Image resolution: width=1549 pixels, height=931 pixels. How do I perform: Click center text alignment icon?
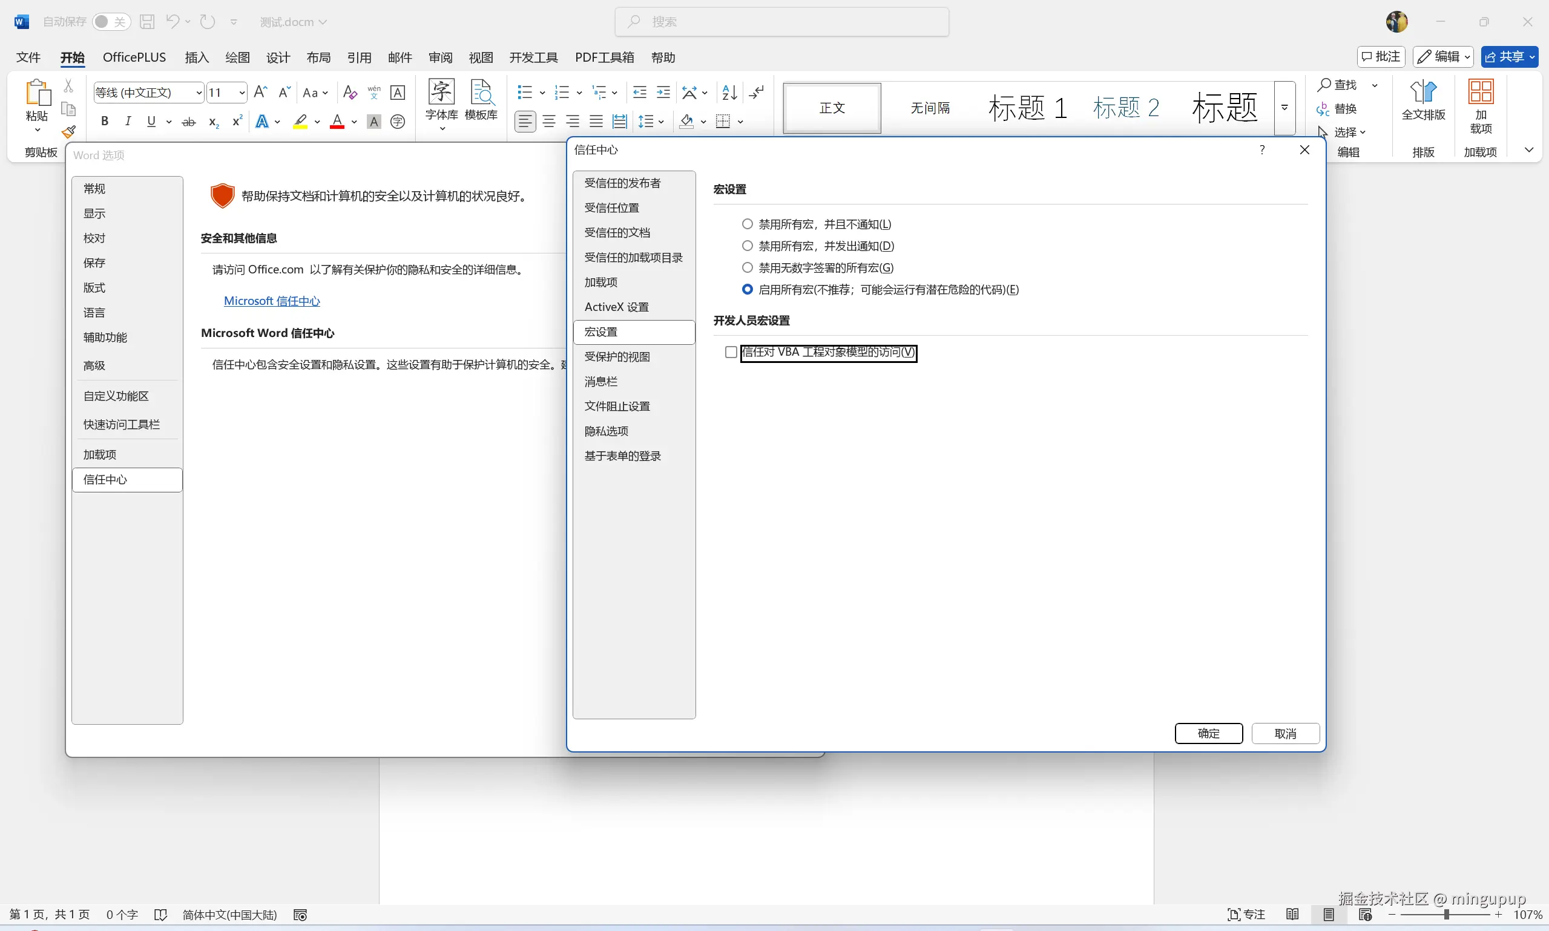coord(549,121)
